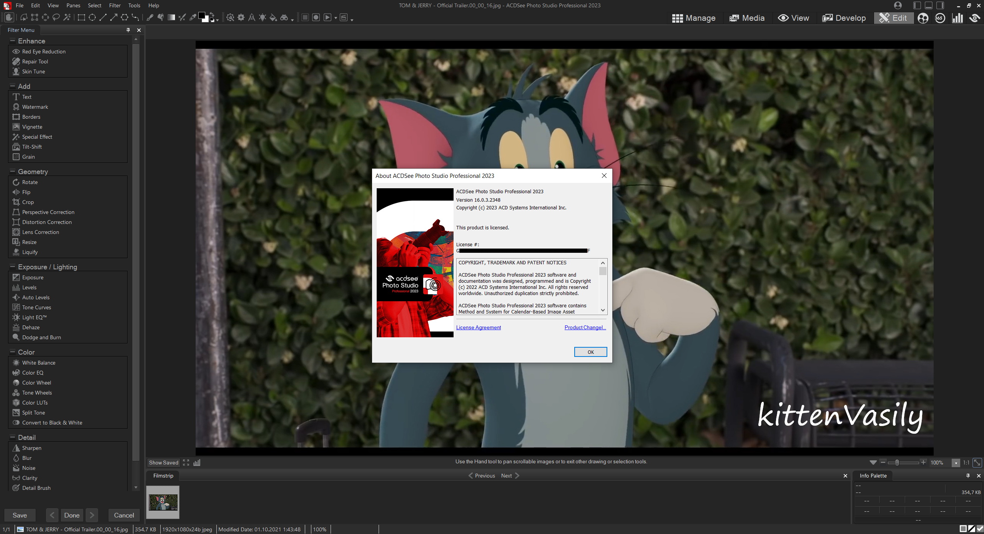Click the user account profile icon

click(x=898, y=5)
